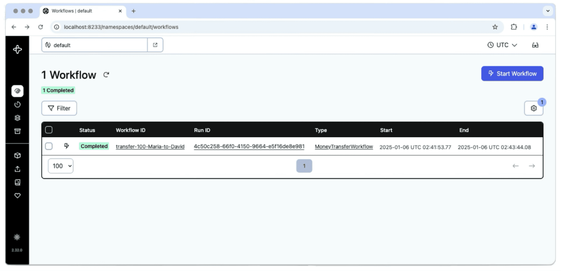Open Namespaces cube icon in sidebar

tap(17, 156)
